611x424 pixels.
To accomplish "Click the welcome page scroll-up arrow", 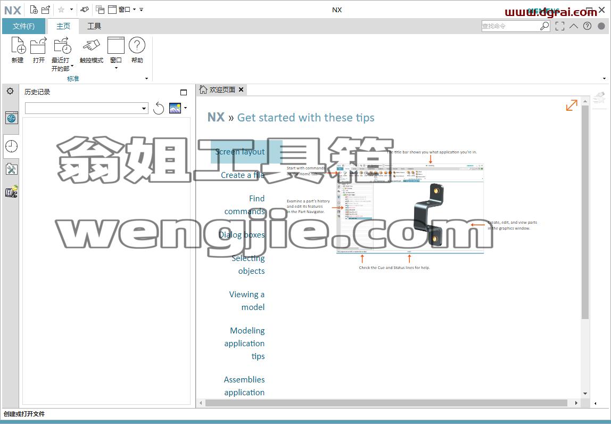I will 585,101.
